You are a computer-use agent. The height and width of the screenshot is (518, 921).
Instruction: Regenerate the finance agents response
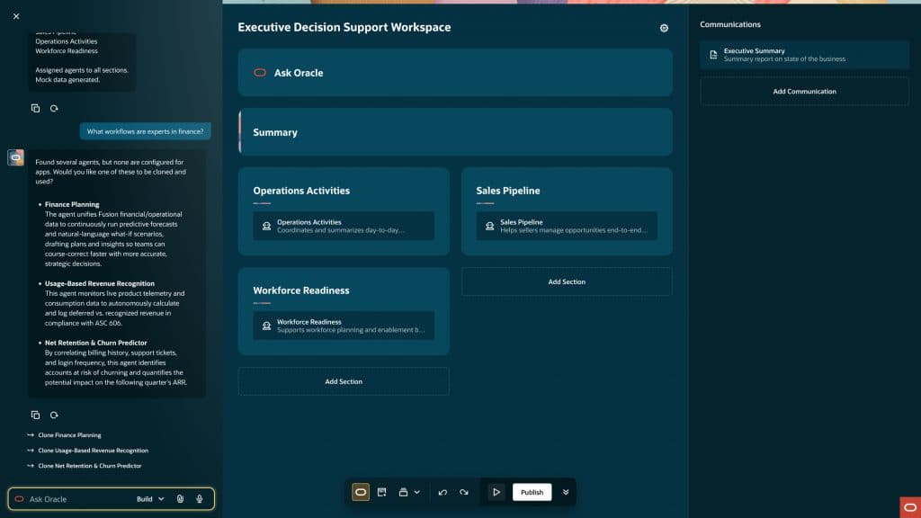tap(54, 415)
